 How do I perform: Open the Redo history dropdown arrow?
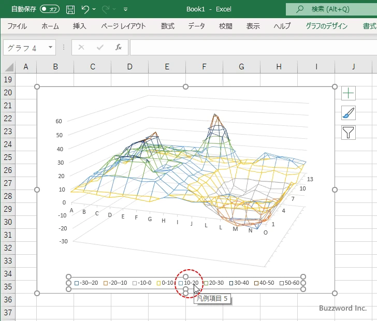point(114,9)
